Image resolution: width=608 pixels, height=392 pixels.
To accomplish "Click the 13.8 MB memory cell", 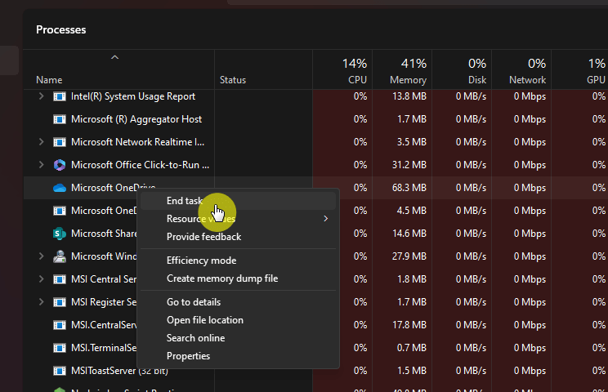I will [x=409, y=96].
